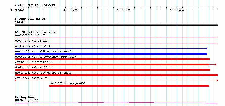Click the nsv1070069 (Thareja2015) label

[67, 83]
